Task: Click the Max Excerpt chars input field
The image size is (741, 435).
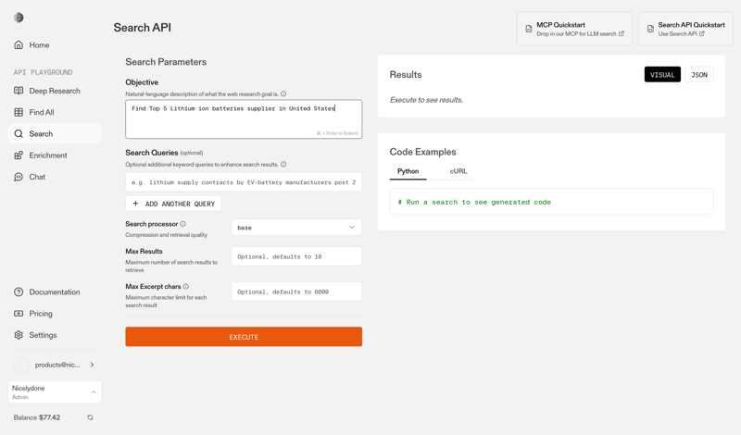Action: click(296, 292)
